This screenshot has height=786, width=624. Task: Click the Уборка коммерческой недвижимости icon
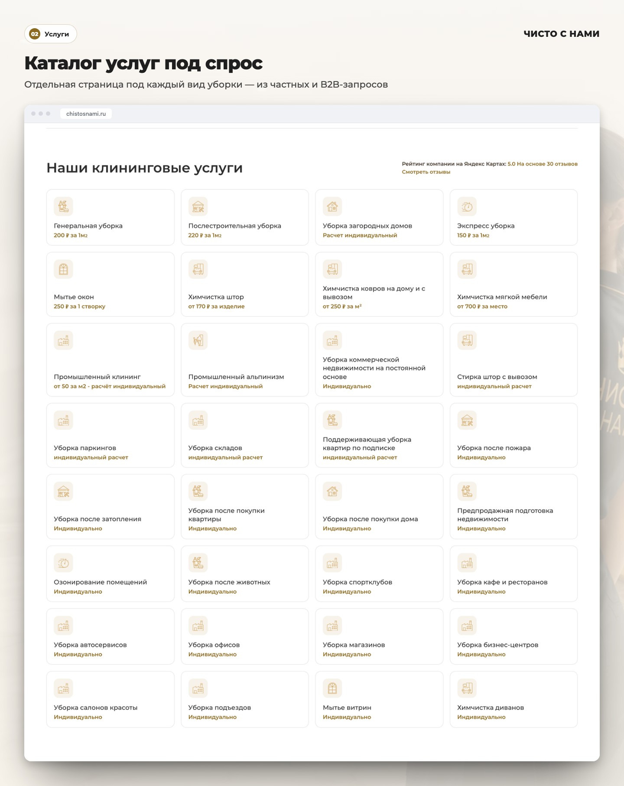coord(332,340)
